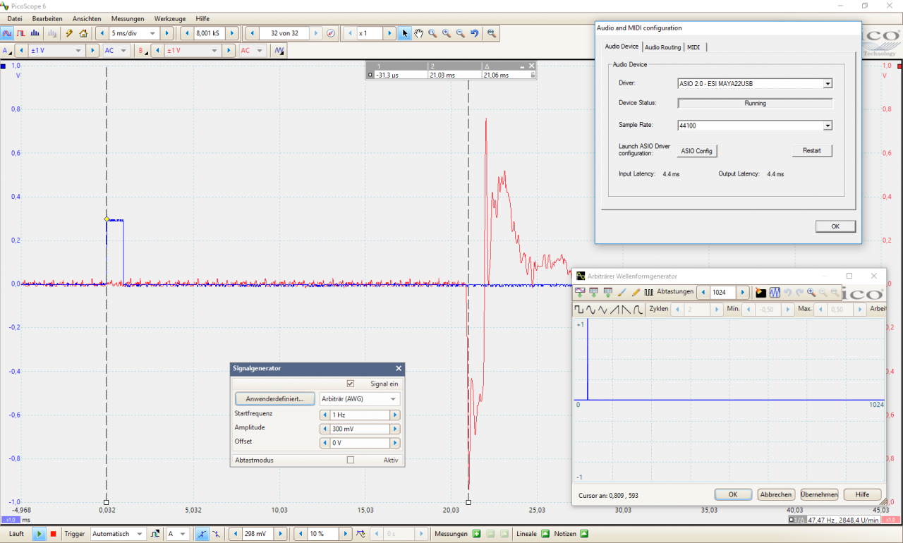Click the Offset 0 V input field
Image resolution: width=903 pixels, height=543 pixels.
click(x=360, y=443)
